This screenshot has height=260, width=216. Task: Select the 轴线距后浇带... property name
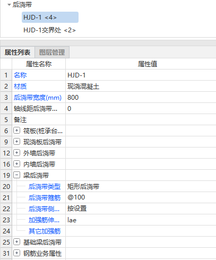36,109
